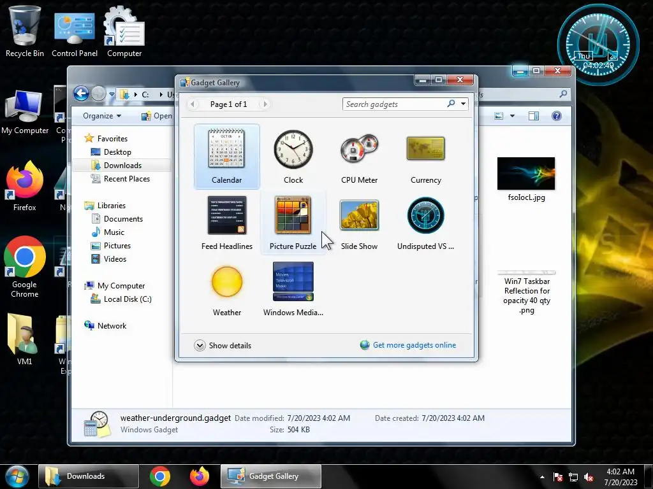Viewport: 653px width, 489px height.
Task: Click the Action Center flag tray icon
Action: [x=558, y=477]
